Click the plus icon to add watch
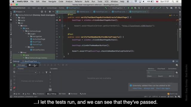 pos(50,72)
